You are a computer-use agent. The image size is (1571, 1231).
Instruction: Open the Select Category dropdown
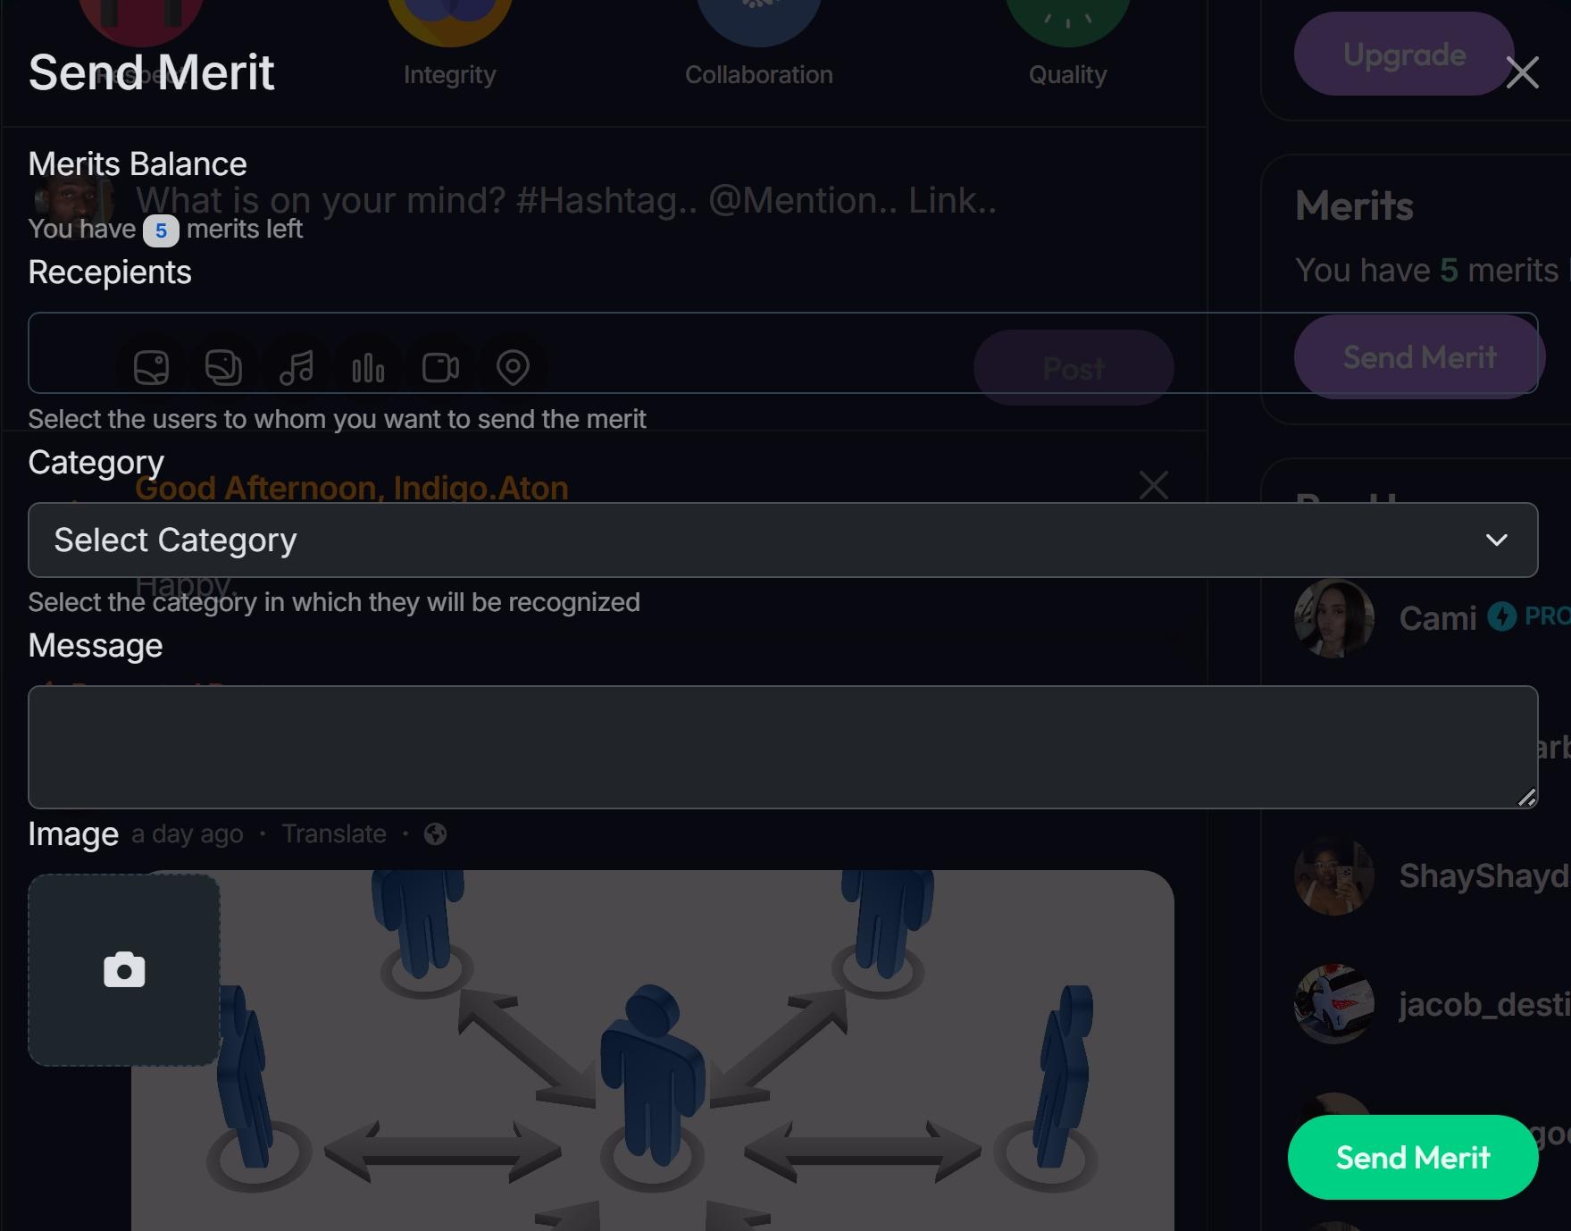coord(782,540)
